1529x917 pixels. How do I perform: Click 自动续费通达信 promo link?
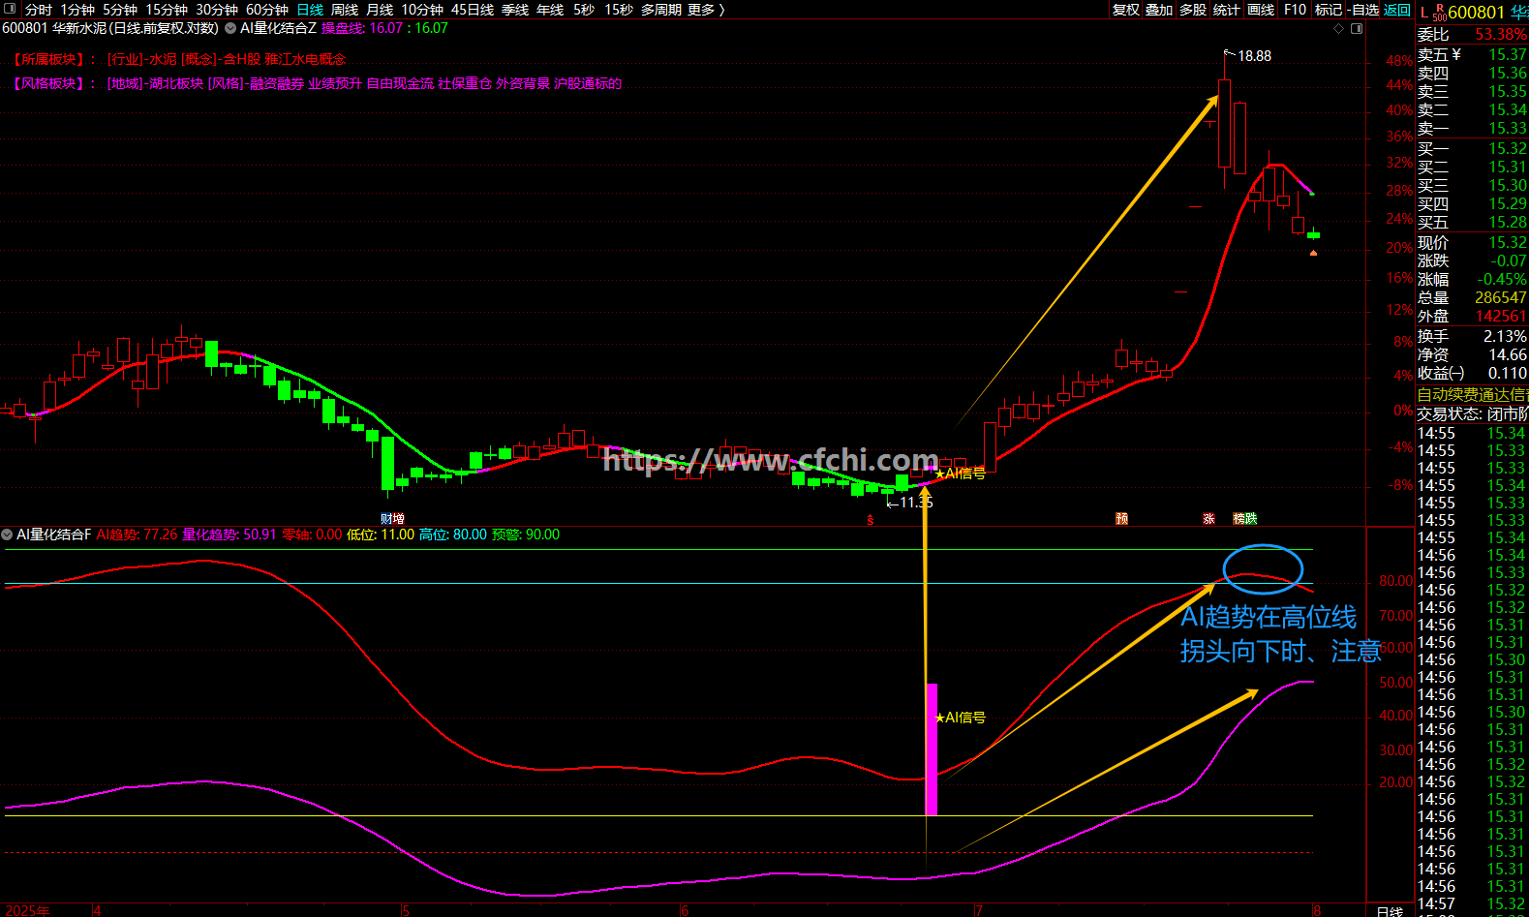1472,395
